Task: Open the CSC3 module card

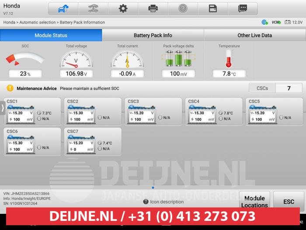Action: tap(153, 111)
